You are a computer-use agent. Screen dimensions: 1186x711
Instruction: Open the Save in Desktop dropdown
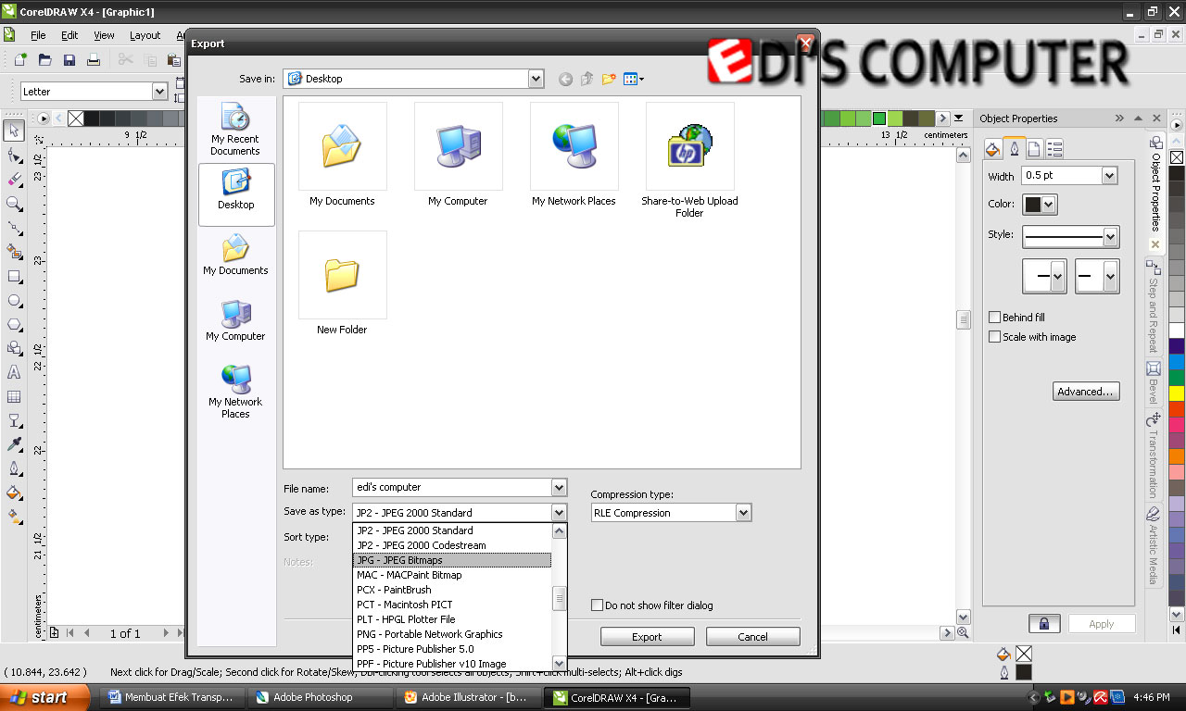(536, 80)
